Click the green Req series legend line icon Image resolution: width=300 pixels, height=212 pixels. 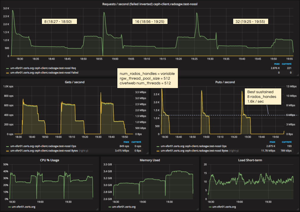click(x=7, y=68)
